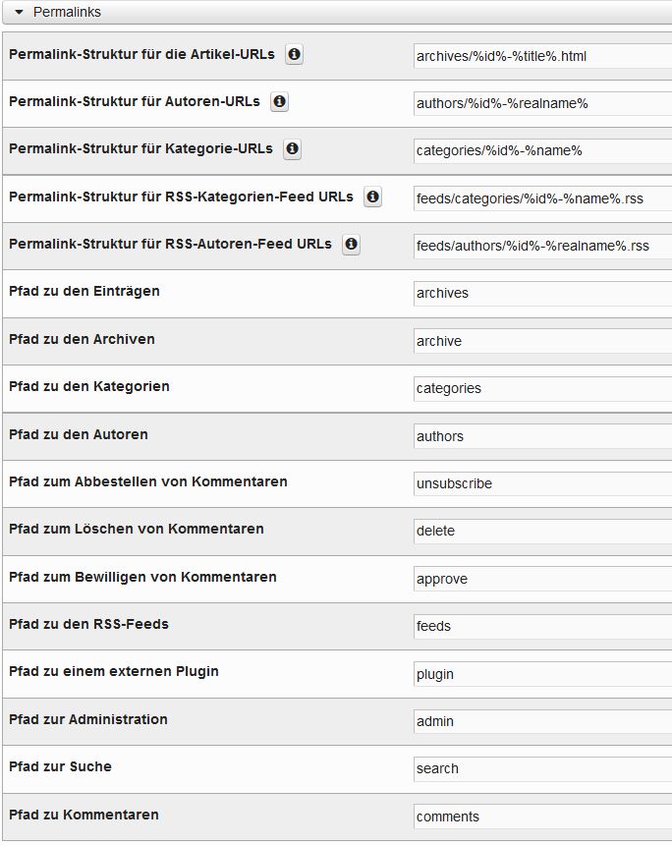Image resolution: width=672 pixels, height=845 pixels.
Task: Focus the 'Pfad zu den Kategorien' field
Action: point(542,388)
